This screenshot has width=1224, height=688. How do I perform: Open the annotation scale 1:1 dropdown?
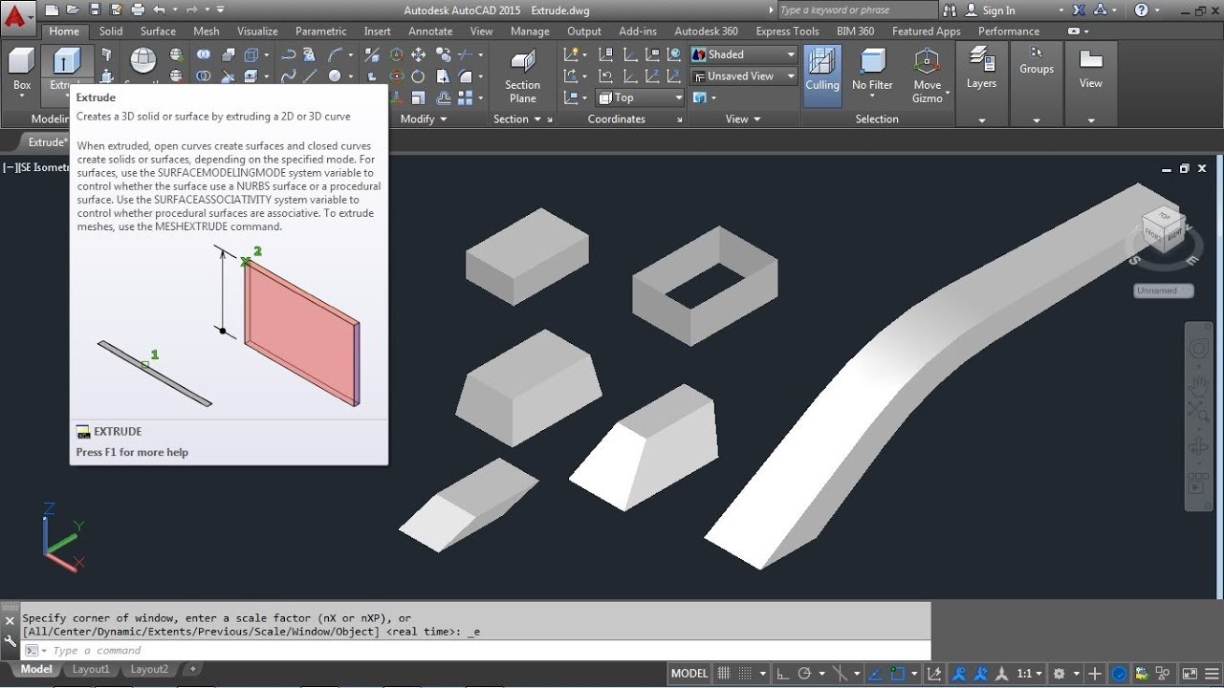[1028, 674]
